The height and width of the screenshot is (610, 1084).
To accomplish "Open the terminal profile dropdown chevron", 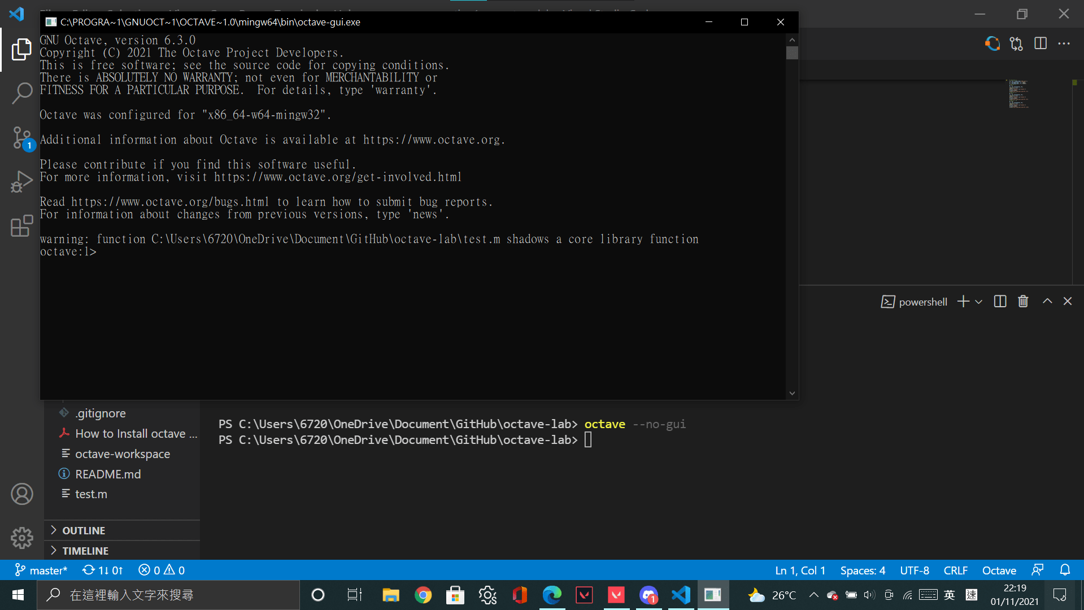I will (x=979, y=301).
